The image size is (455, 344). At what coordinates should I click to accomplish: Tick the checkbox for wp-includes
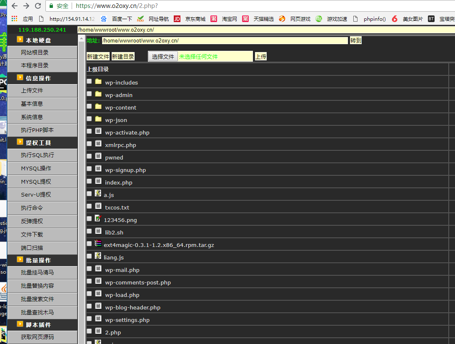click(x=89, y=82)
